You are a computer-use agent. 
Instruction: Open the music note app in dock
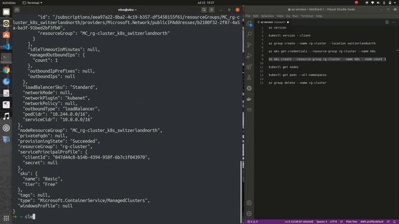click(6, 116)
